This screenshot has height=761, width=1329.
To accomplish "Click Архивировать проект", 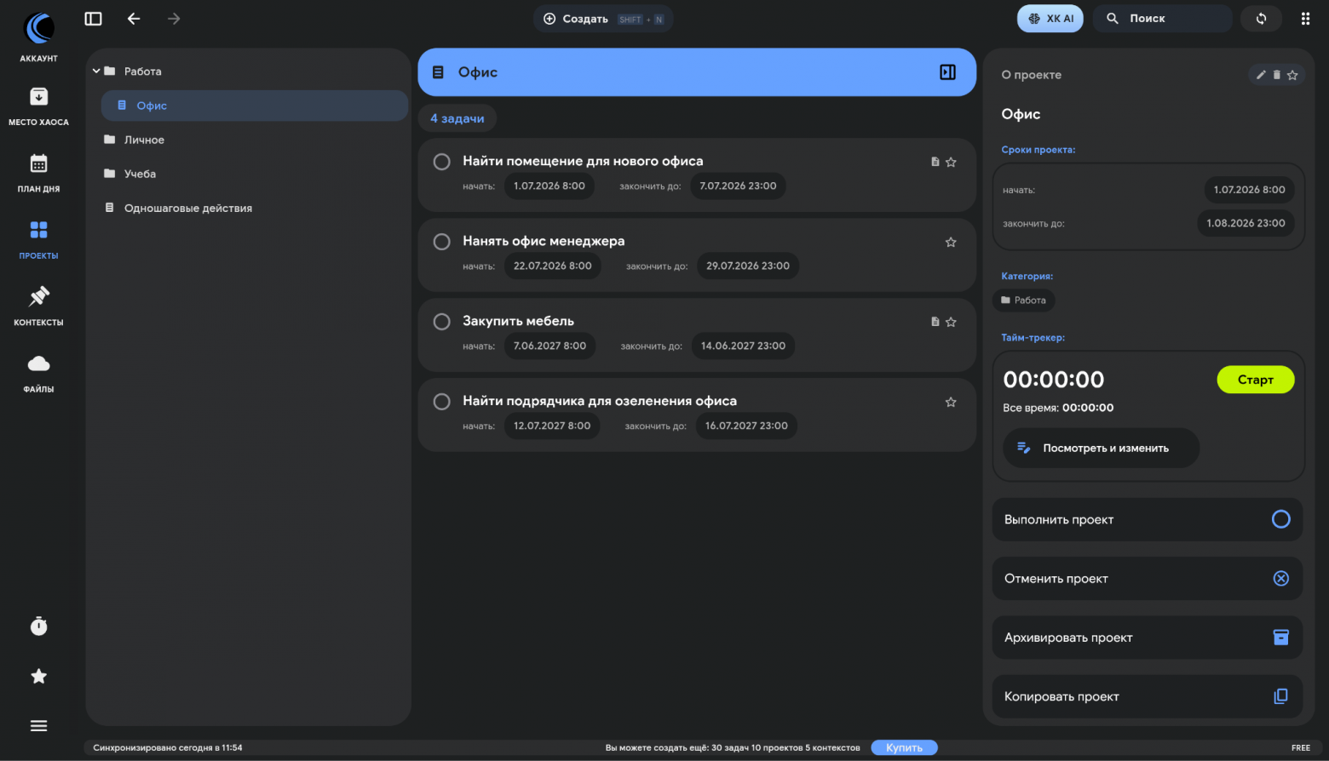I will tap(1147, 638).
